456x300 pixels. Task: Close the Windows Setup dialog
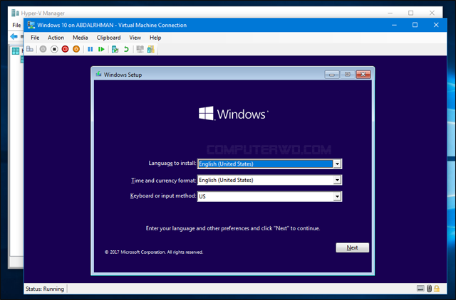click(363, 75)
